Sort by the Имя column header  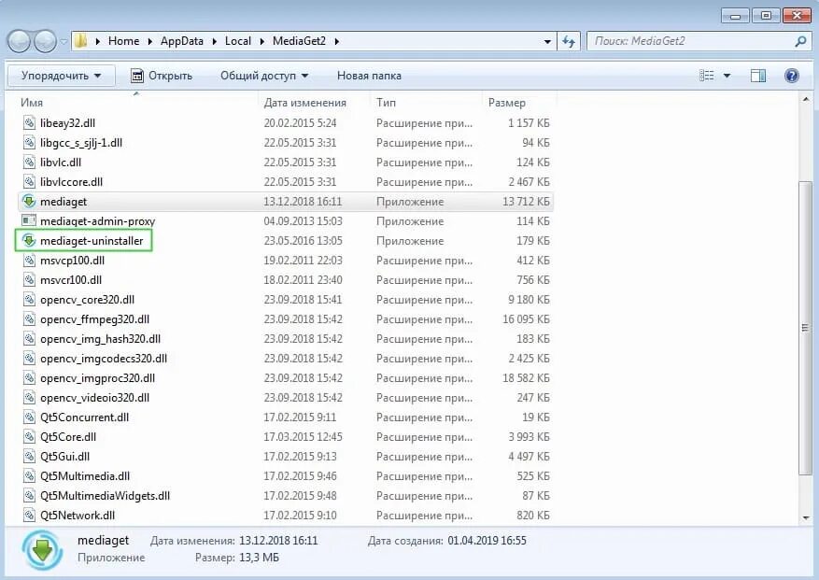[32, 103]
